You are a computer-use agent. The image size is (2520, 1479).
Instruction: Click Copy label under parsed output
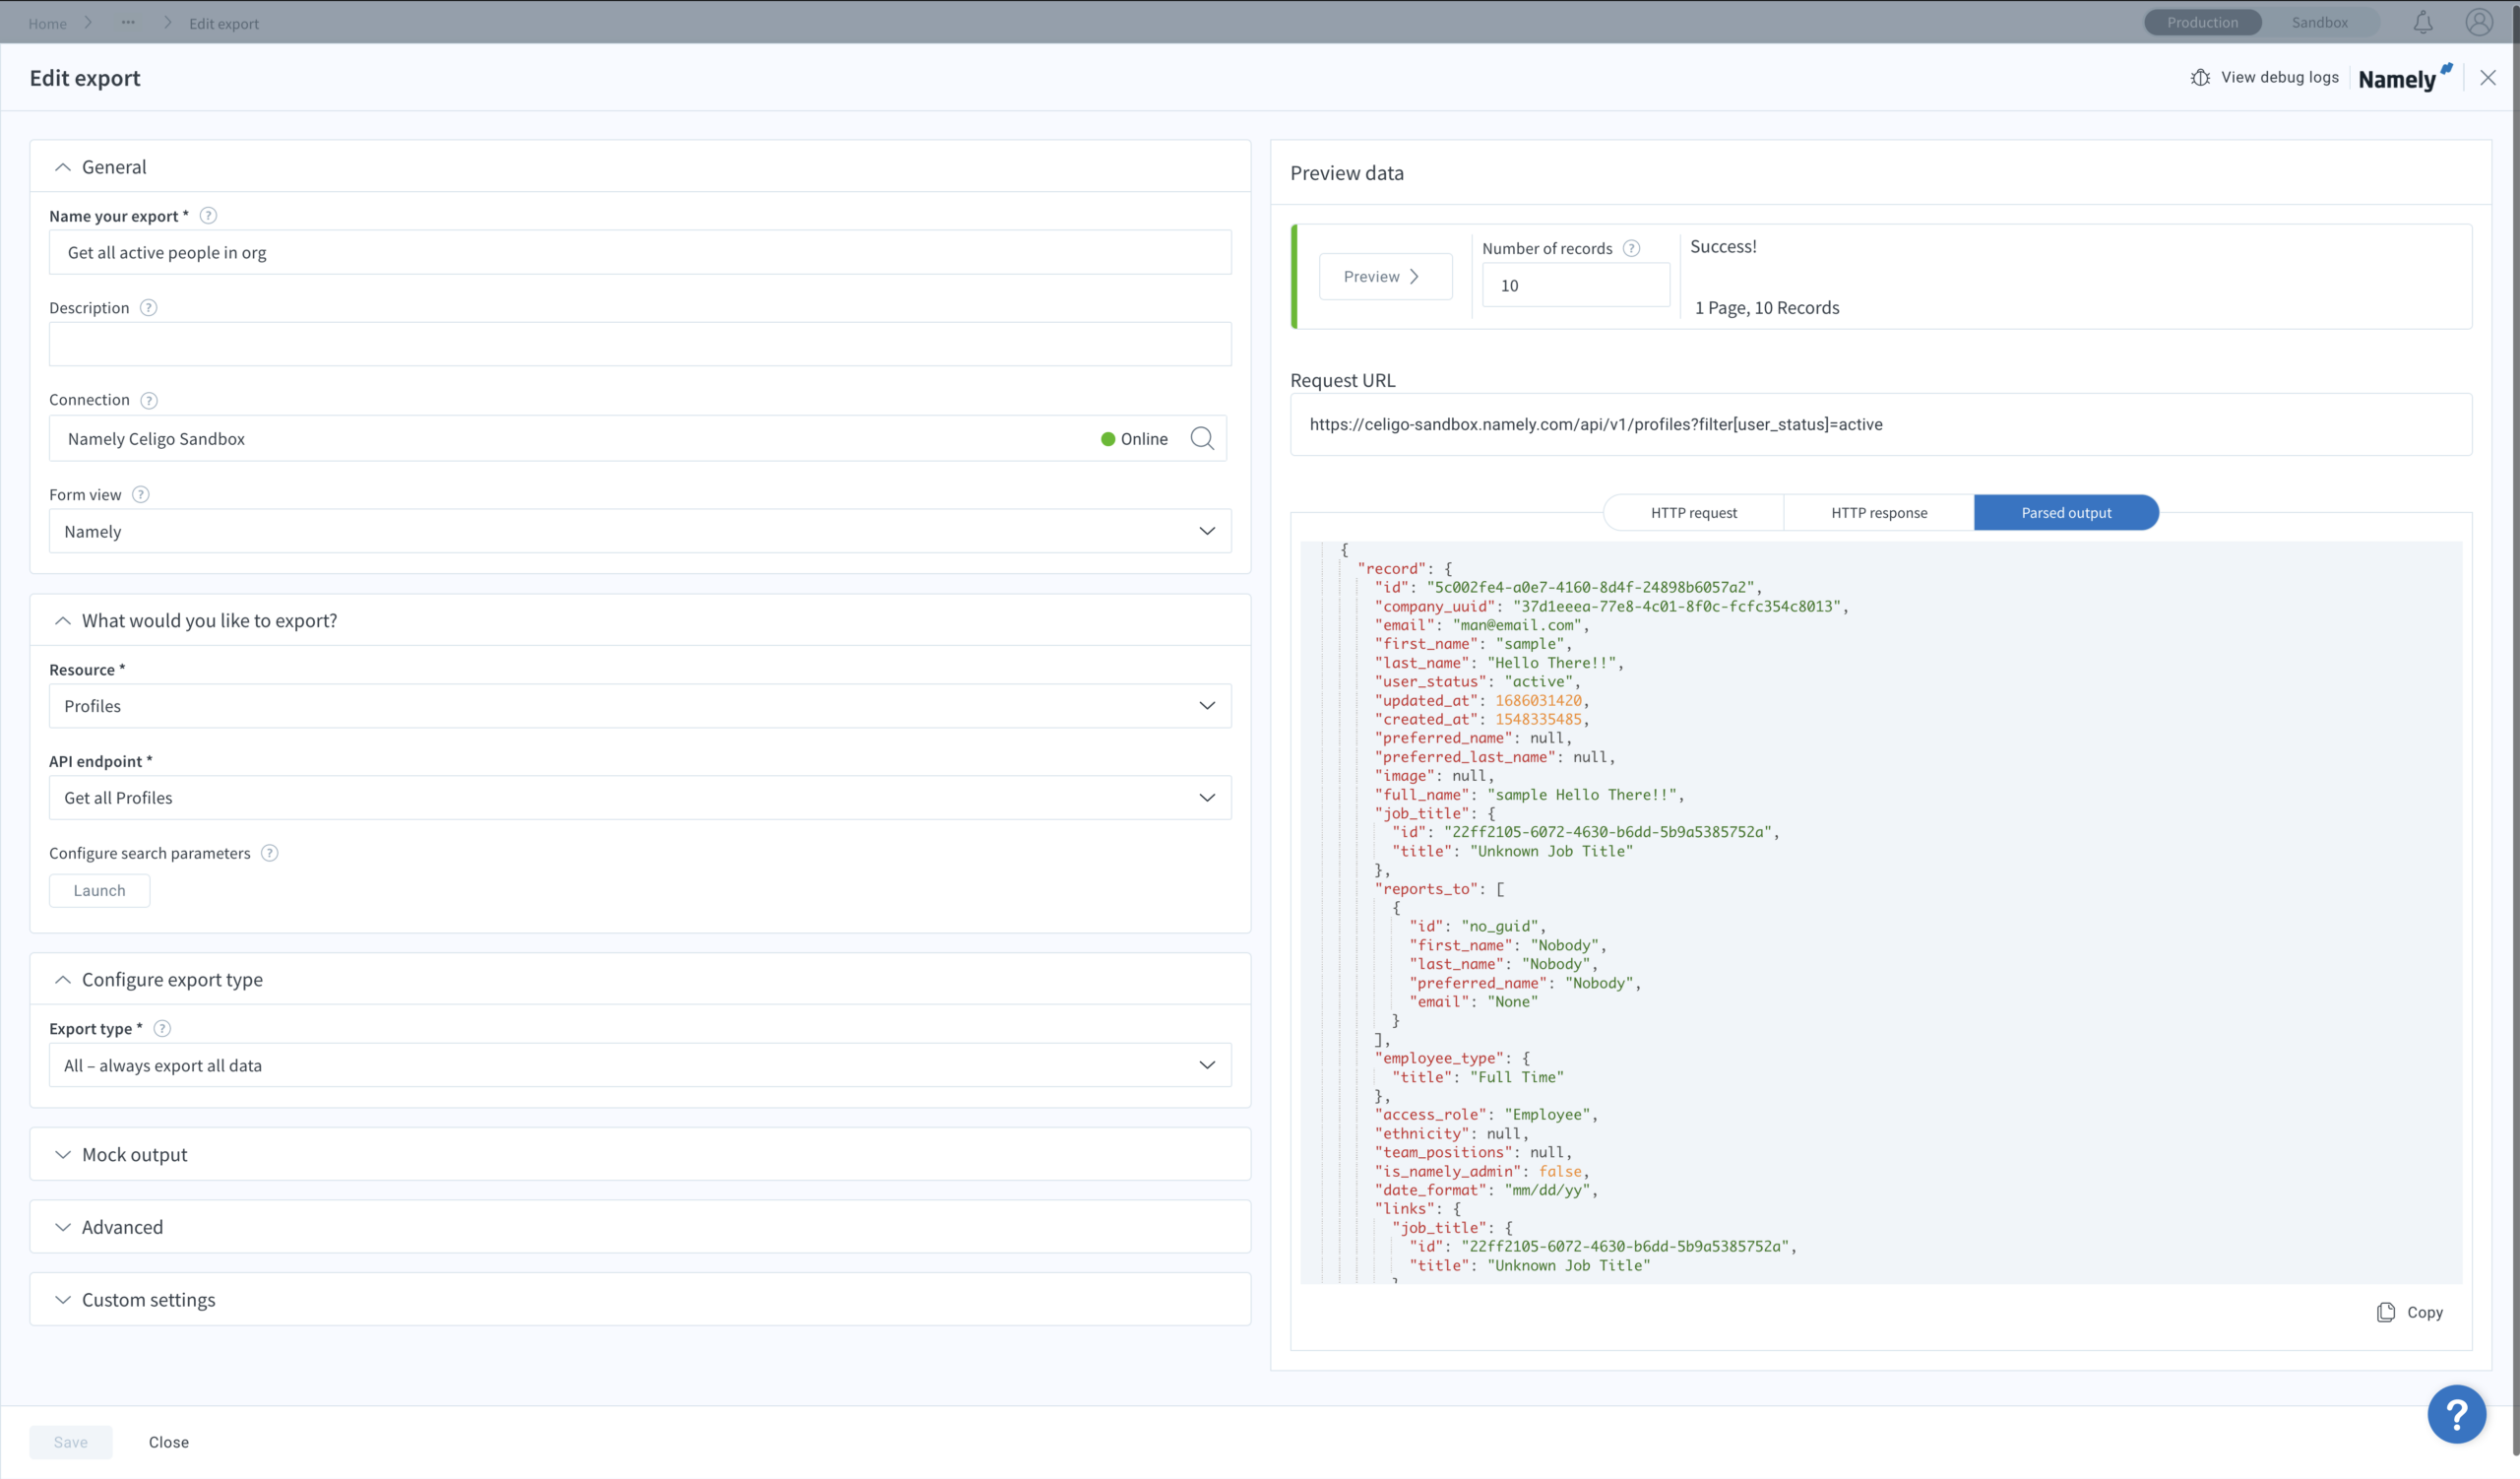[x=2424, y=1313]
